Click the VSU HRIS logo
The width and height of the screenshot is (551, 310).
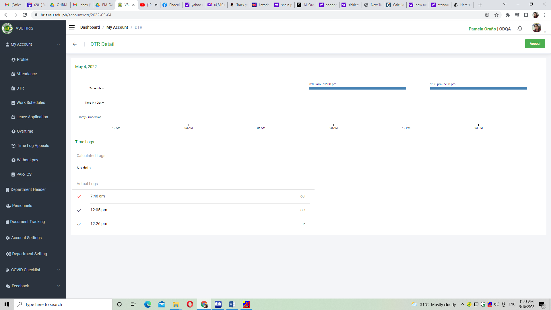coord(7,28)
